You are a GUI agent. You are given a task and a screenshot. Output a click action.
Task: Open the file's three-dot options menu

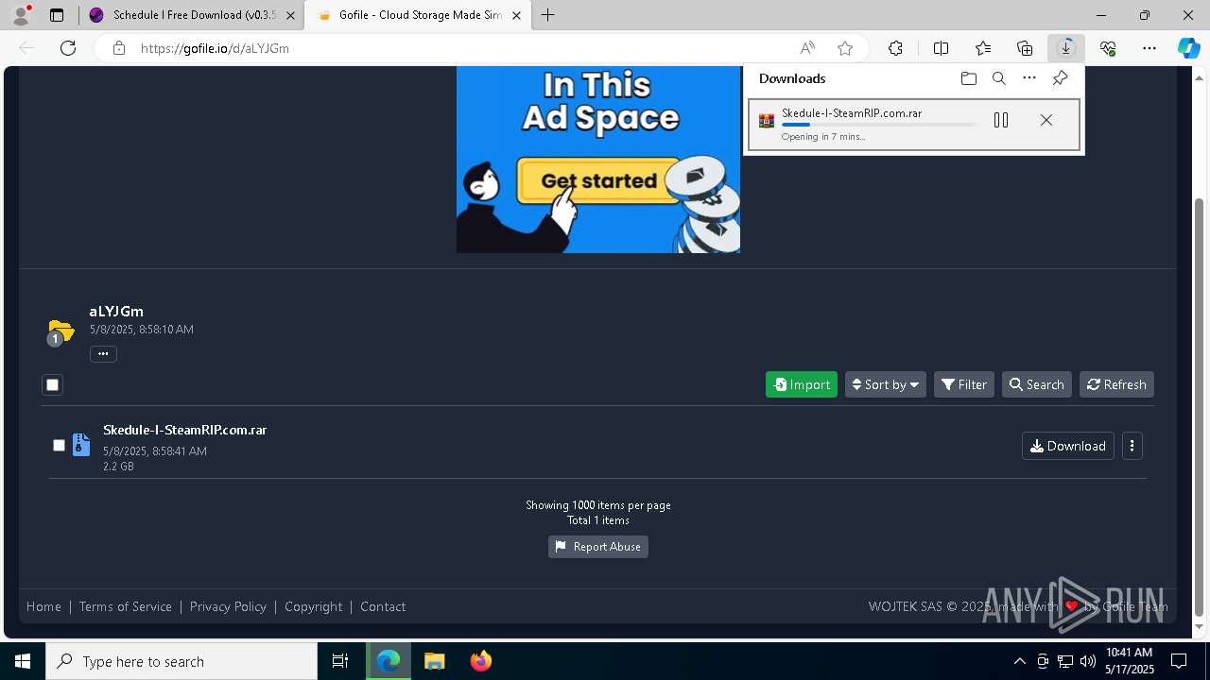pyautogui.click(x=1132, y=446)
